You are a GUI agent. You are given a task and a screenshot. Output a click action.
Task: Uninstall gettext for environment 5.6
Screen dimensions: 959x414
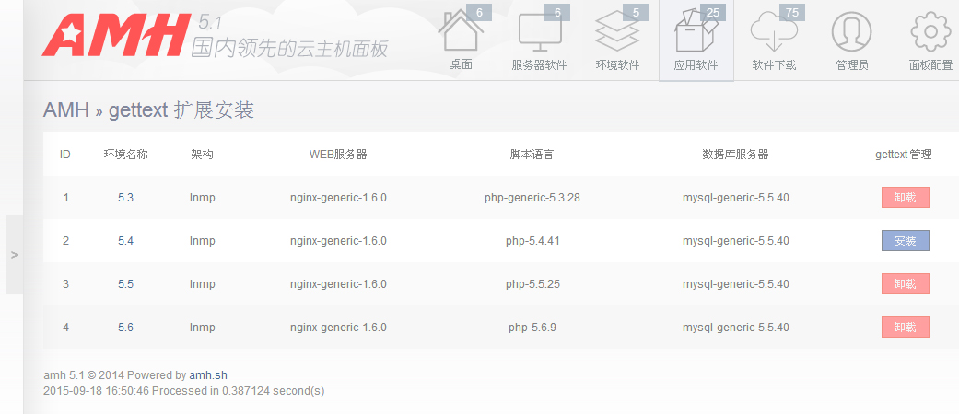(905, 328)
